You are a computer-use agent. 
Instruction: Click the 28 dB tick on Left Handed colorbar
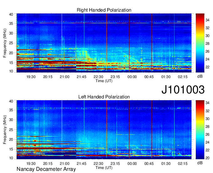coord(207,127)
